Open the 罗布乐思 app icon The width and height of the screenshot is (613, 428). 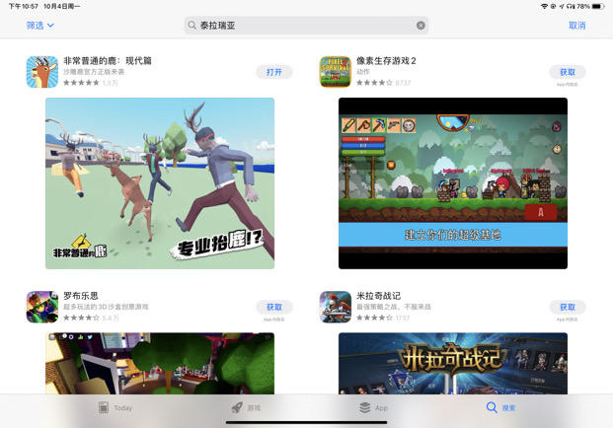(x=42, y=307)
